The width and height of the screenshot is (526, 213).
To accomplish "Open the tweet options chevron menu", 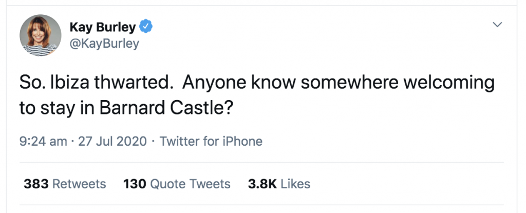I will click(x=497, y=25).
